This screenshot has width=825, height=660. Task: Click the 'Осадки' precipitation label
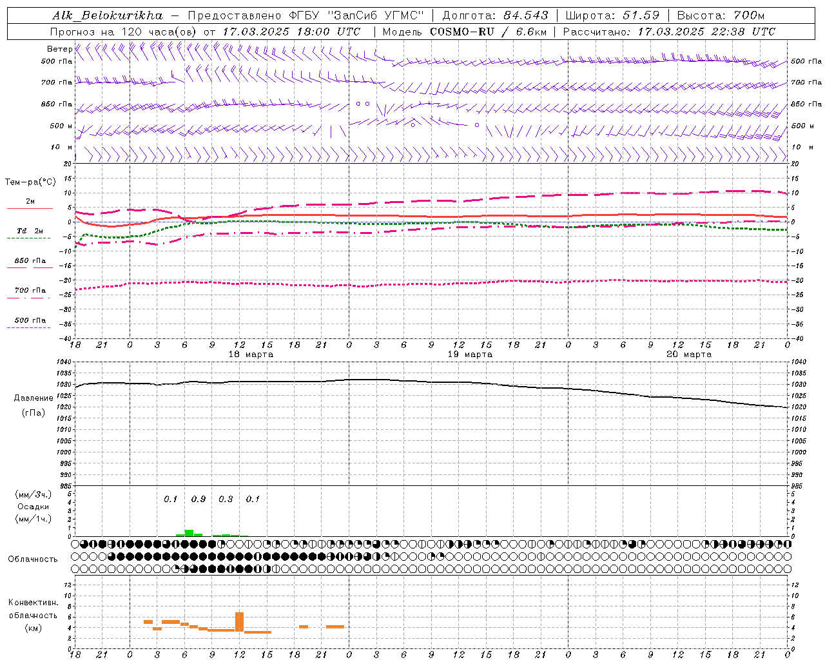[34, 507]
